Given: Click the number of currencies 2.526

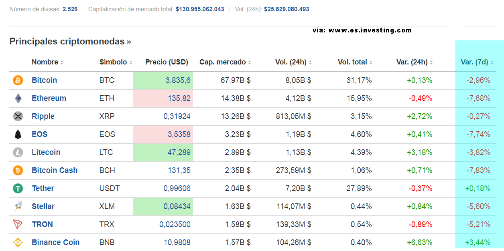Looking at the screenshot, I should pyautogui.click(x=70, y=9).
